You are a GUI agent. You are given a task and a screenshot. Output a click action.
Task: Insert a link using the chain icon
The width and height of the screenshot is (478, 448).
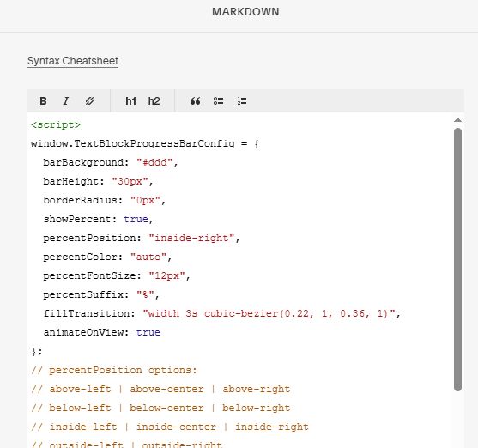(89, 101)
